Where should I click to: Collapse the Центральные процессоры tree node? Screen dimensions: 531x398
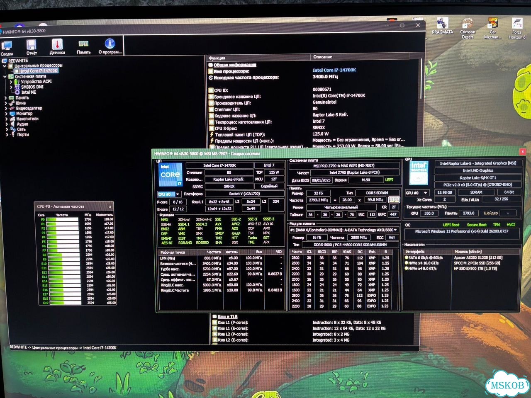(5, 66)
